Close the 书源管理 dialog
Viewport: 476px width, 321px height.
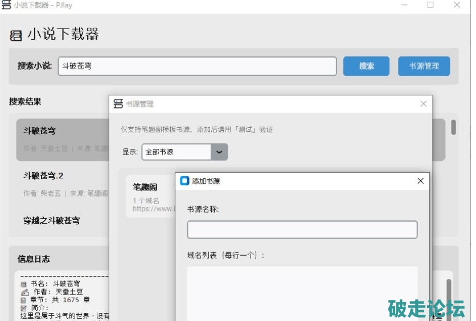pyautogui.click(x=424, y=104)
